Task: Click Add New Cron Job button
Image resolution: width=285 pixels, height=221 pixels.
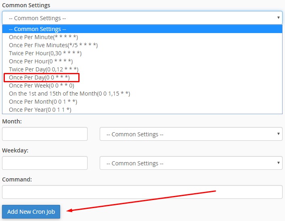Action: click(31, 212)
